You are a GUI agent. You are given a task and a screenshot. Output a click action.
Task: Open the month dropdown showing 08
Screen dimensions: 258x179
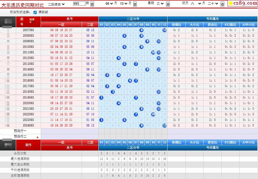click(x=109, y=4)
